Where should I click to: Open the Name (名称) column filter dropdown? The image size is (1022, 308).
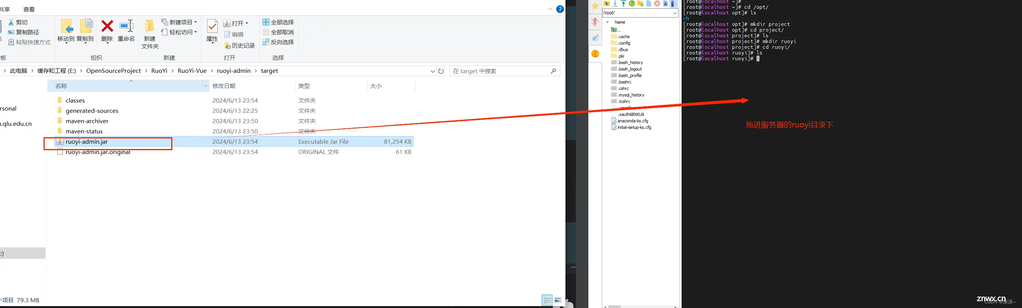(206, 86)
